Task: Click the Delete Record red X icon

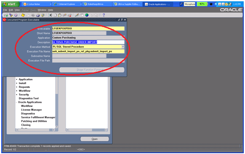Action: [x=70, y=15]
